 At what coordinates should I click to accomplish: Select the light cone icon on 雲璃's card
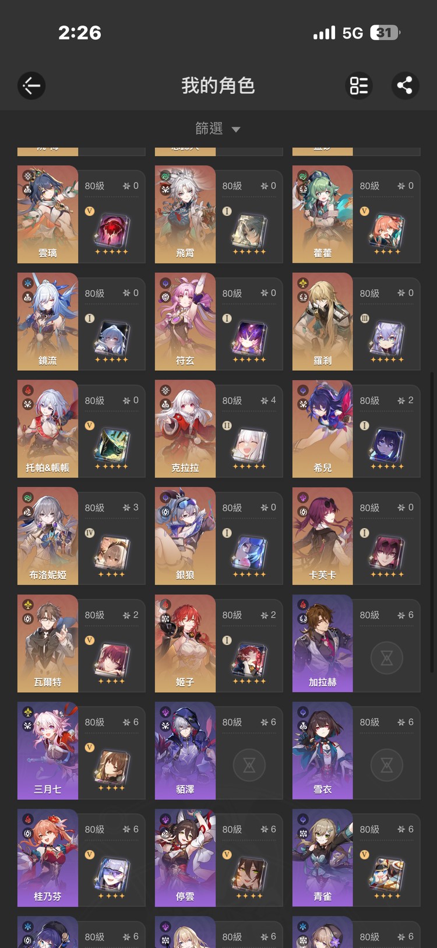(x=112, y=230)
